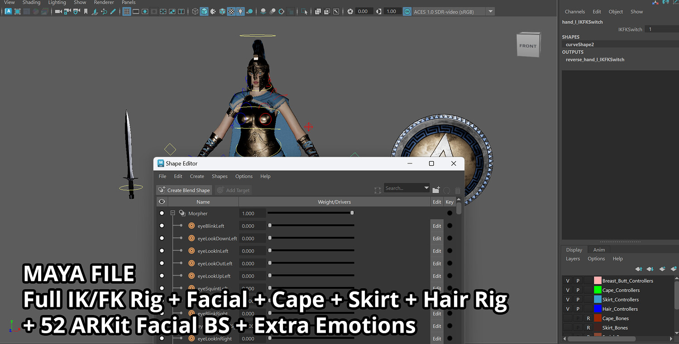Image resolution: width=679 pixels, height=344 pixels.
Task: Toggle V visibility for Breast_Butt_Controllers layer
Action: [x=568, y=281]
